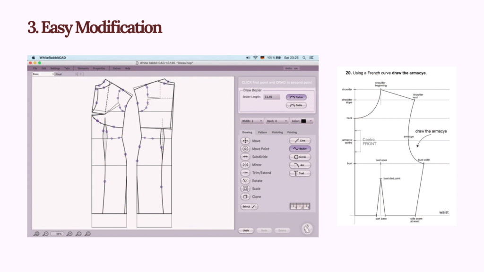The width and height of the screenshot is (484, 272).
Task: Click the zoom in magnifier icon
Action: (69, 234)
